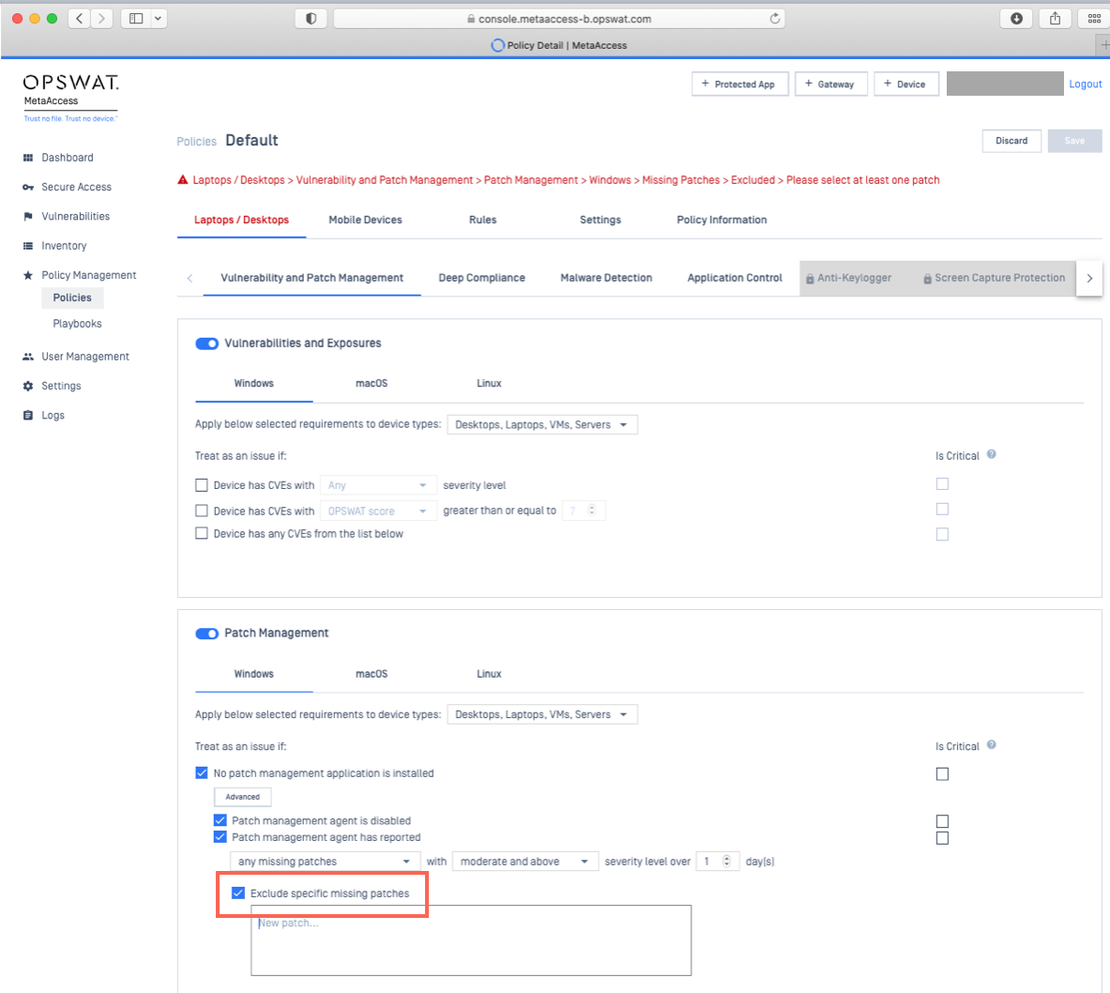Reload the page with the refresh icon

pyautogui.click(x=774, y=19)
